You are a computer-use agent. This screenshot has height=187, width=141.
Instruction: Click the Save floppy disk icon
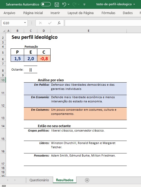click(57, 4)
